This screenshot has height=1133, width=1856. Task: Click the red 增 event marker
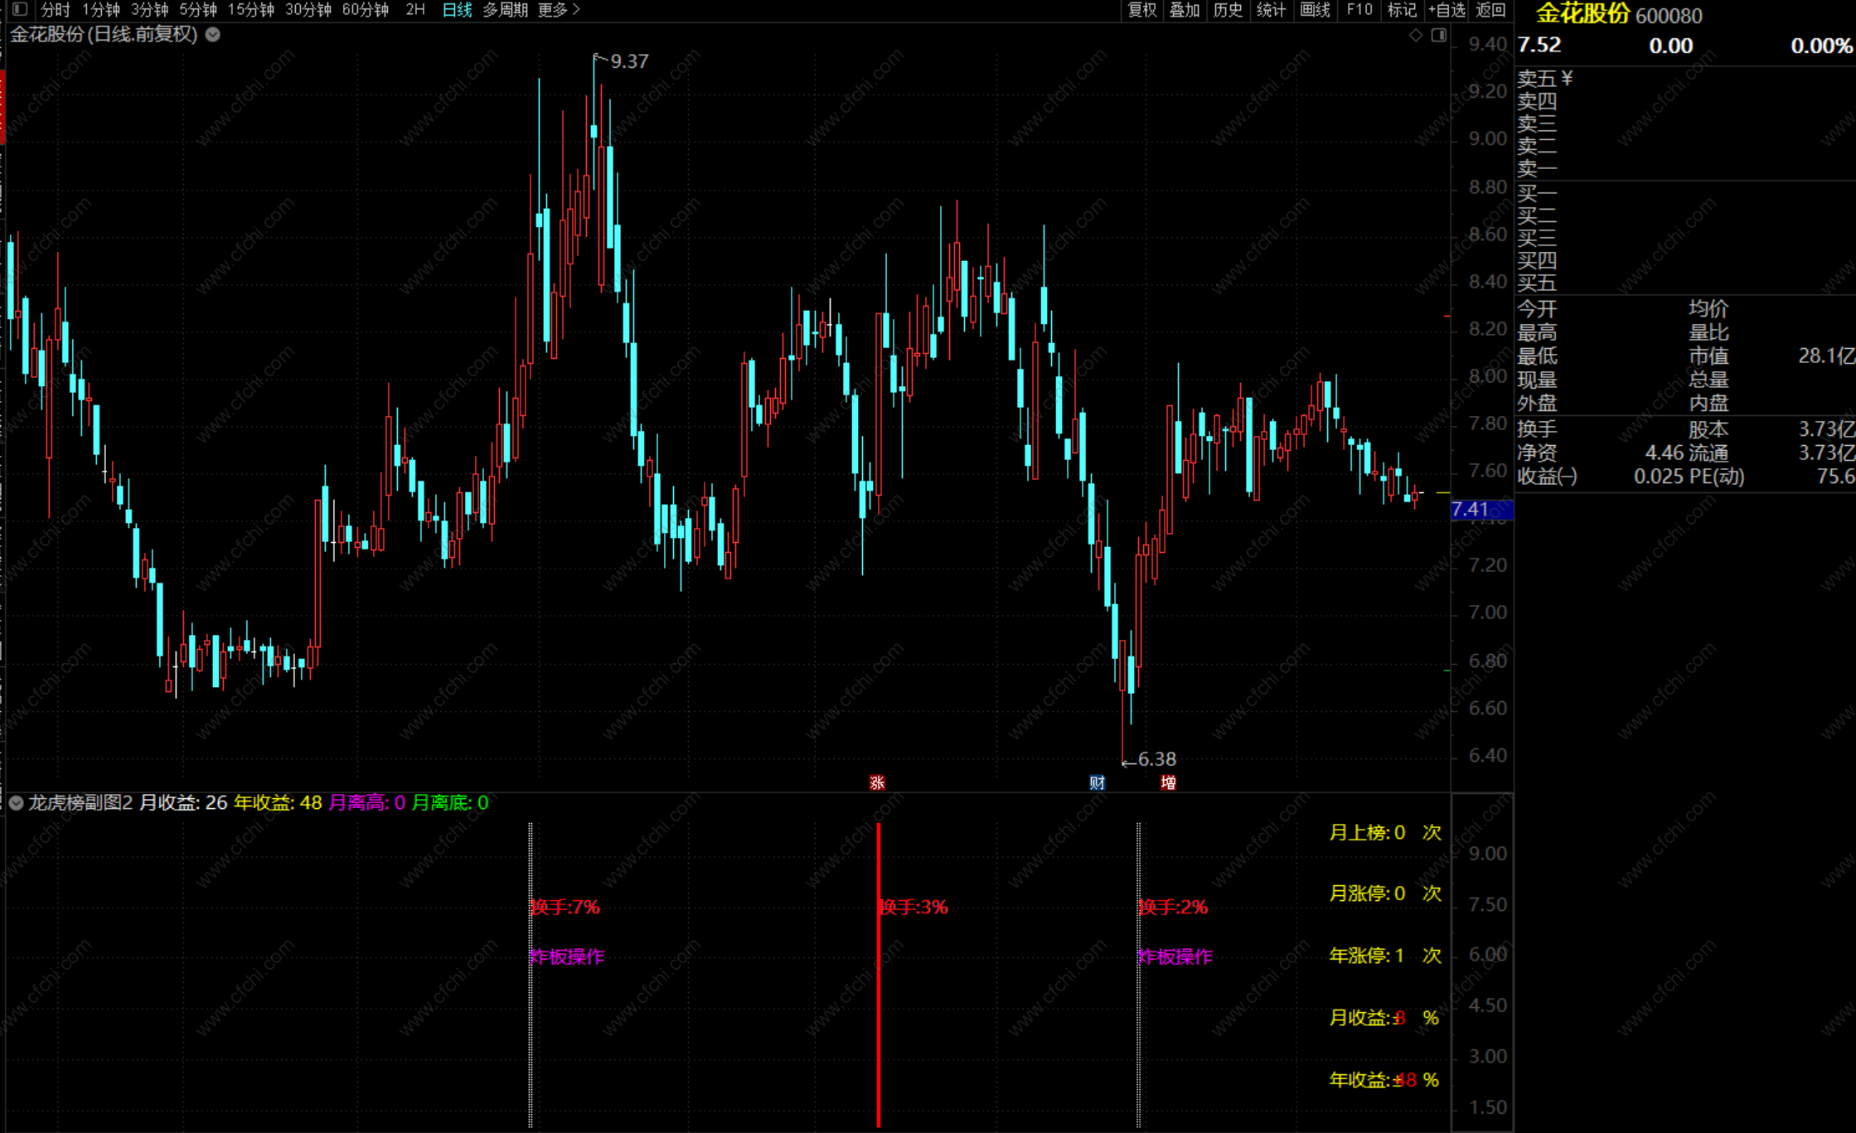point(1168,782)
